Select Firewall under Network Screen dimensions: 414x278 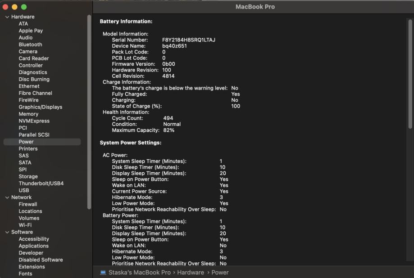(28, 204)
